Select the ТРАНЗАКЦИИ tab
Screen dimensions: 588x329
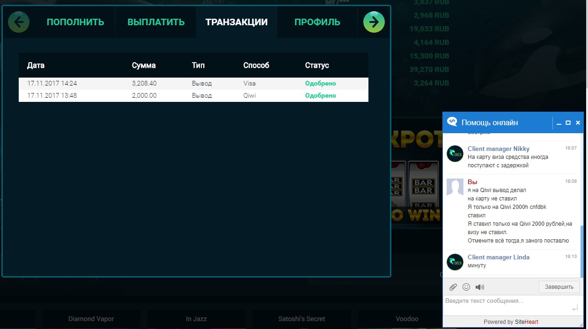click(236, 22)
